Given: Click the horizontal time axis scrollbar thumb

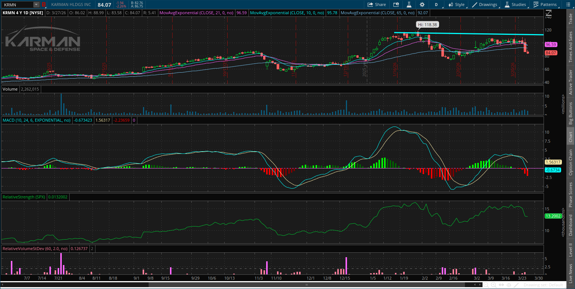Looking at the screenshot, I should click(307, 285).
